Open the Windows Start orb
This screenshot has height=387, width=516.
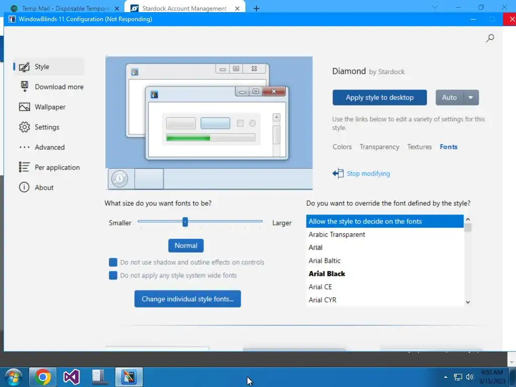[x=13, y=377]
